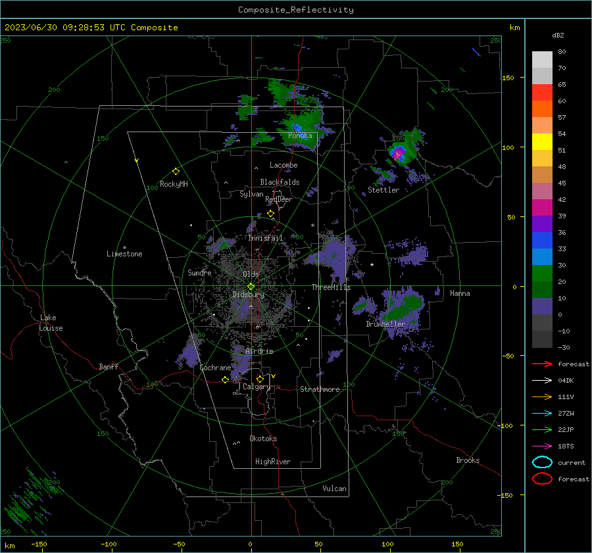Screen dimensions: 592x553
Task: Click the Sylvan label on the map
Action: pos(251,194)
